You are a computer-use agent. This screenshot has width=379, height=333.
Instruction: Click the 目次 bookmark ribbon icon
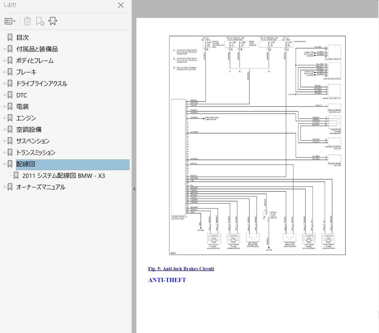click(10, 38)
